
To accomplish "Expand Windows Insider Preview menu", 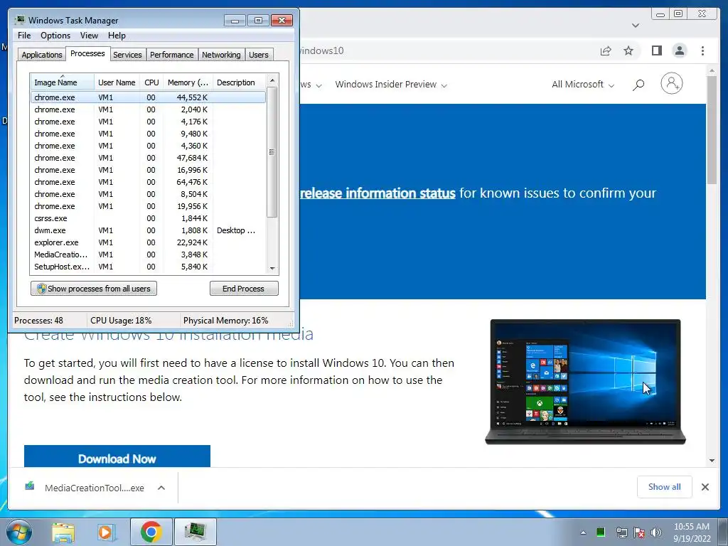I will click(391, 85).
